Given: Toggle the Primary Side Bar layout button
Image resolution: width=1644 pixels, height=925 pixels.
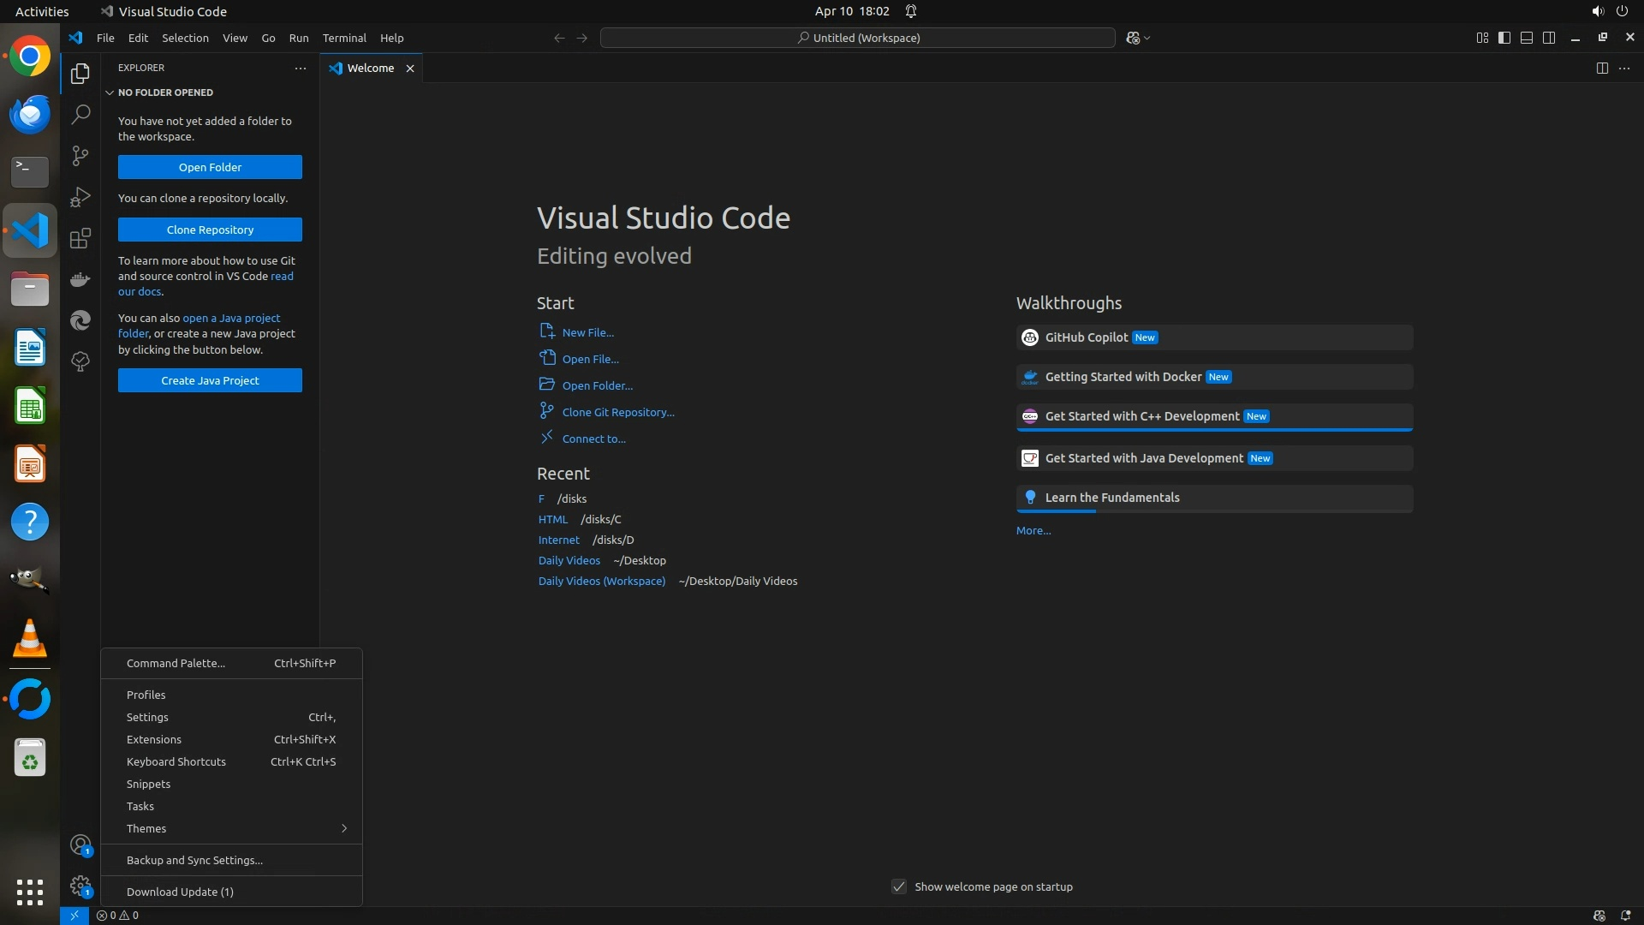Looking at the screenshot, I should pyautogui.click(x=1504, y=38).
